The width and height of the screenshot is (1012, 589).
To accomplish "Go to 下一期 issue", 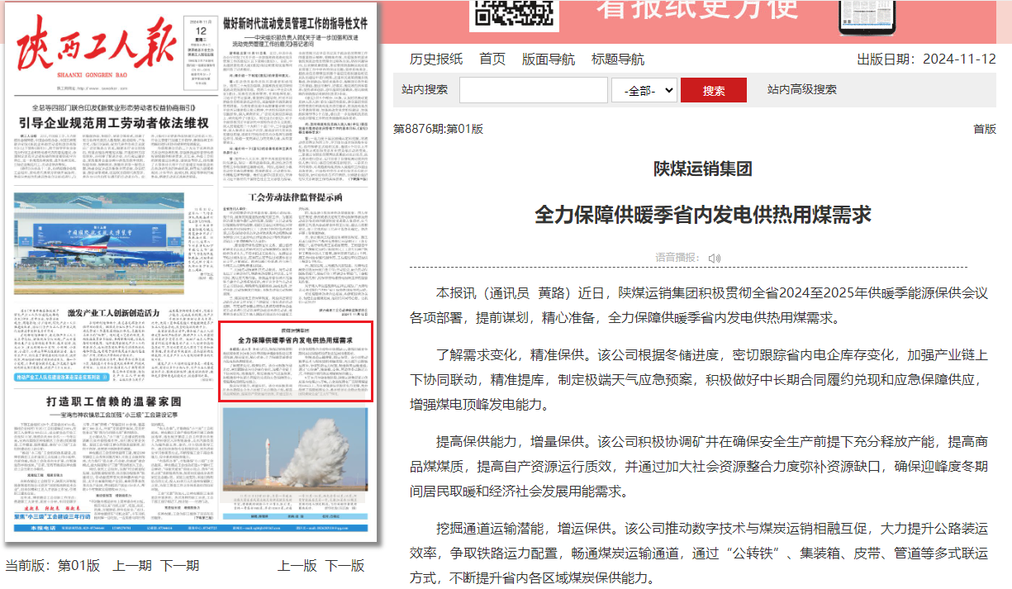I will (180, 565).
